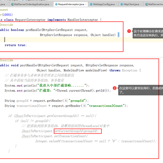Click 'setCurrentGroupId(groupId);' call

tap(77, 131)
